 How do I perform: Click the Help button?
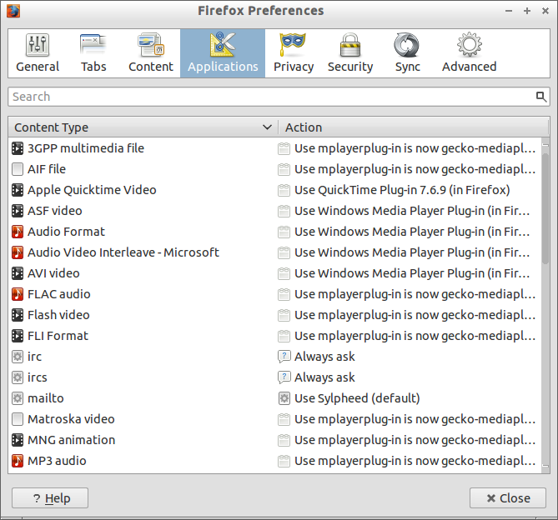[x=50, y=498]
